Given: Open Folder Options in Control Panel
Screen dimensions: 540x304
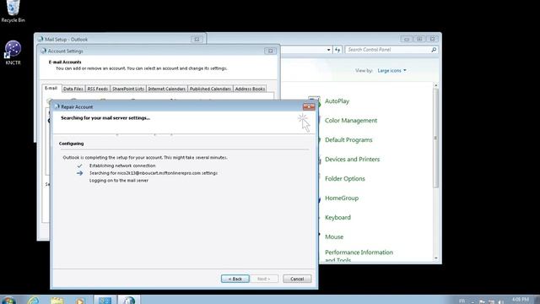Looking at the screenshot, I should (x=345, y=178).
